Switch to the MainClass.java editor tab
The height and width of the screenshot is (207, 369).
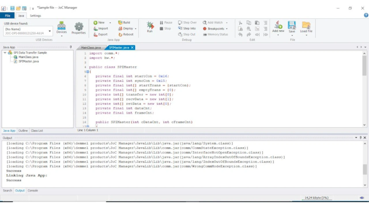91,47
